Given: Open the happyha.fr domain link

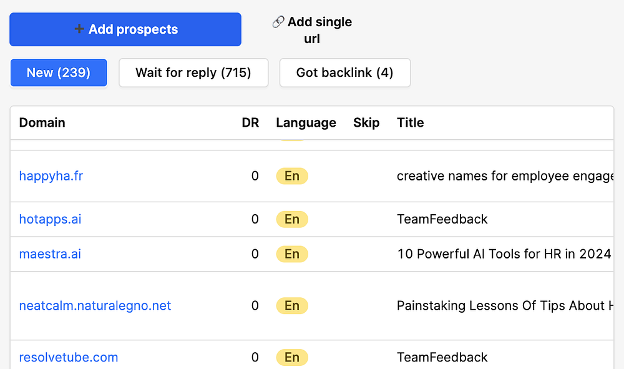Looking at the screenshot, I should (x=51, y=176).
